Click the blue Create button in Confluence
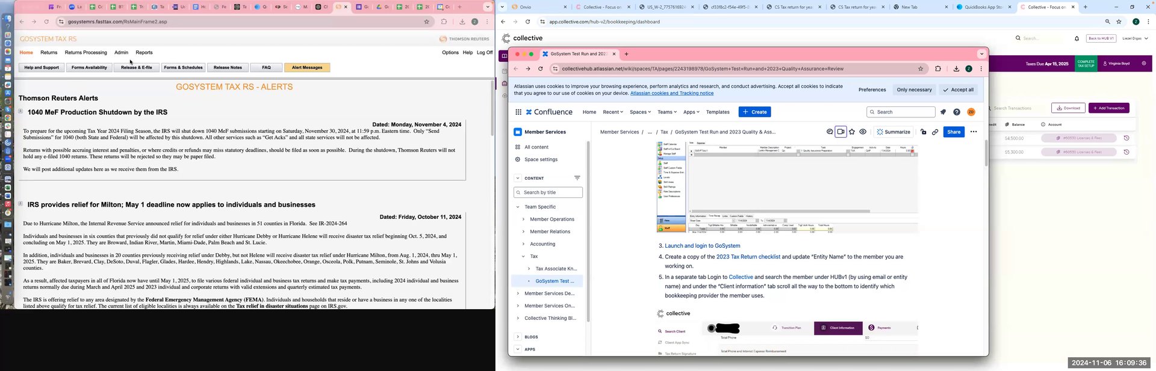Viewport: 1156px width, 371px height. [x=754, y=112]
